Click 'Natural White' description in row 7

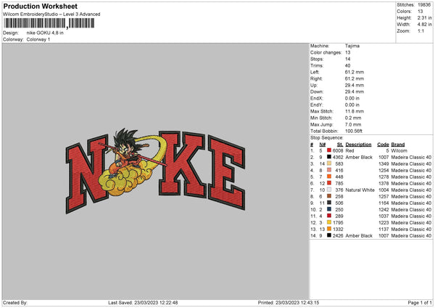pos(360,190)
